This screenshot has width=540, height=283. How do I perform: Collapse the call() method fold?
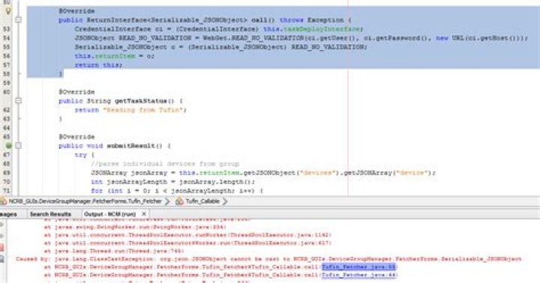[x=18, y=20]
